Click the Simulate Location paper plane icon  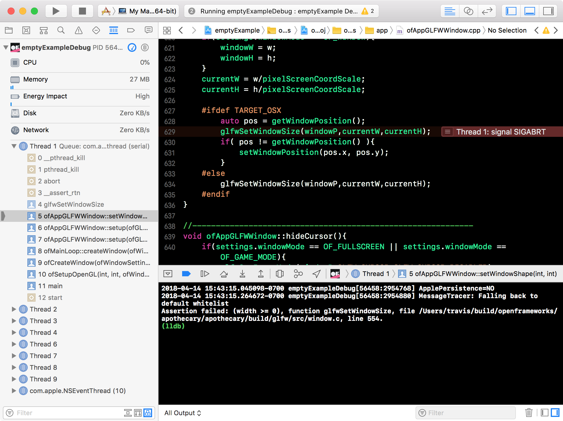(316, 274)
